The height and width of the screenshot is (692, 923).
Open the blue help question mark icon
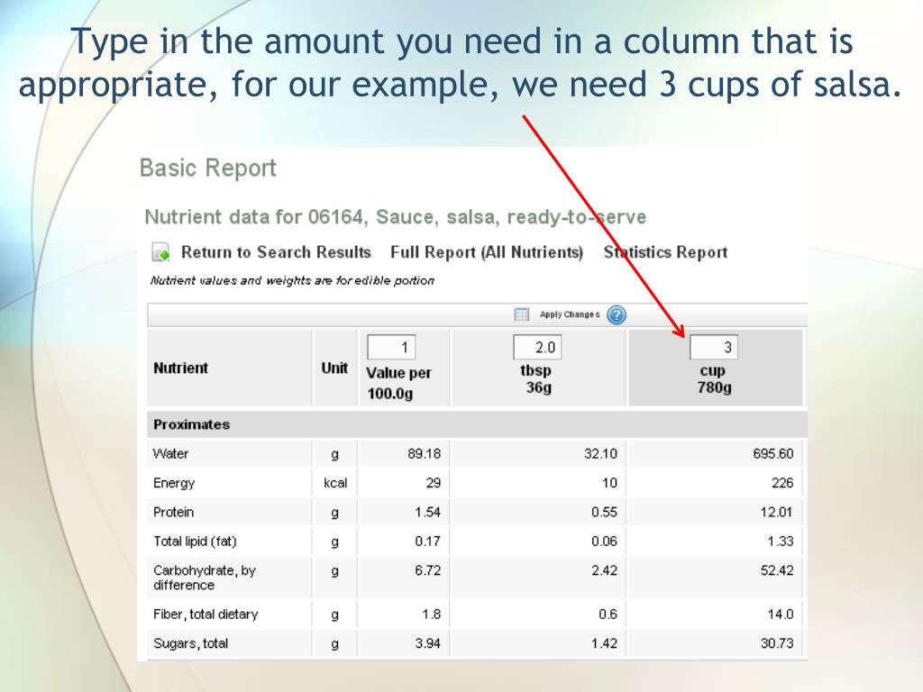coord(616,314)
